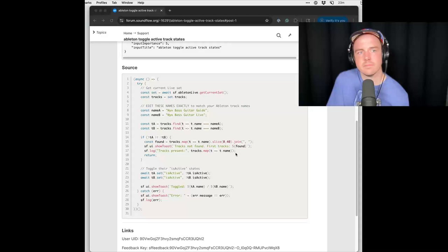
Task: Open Chrome three-dot menu
Action: [353, 21]
